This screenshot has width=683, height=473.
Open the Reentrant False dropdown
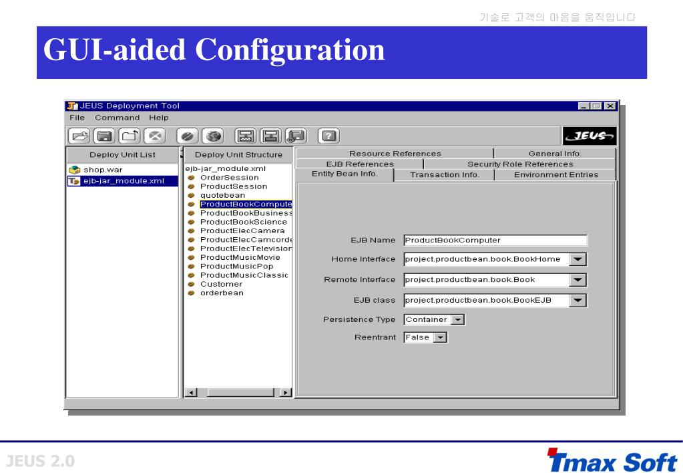[x=440, y=337]
